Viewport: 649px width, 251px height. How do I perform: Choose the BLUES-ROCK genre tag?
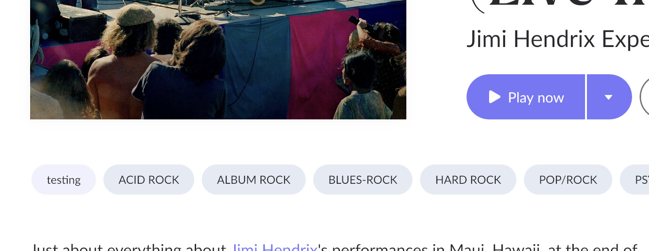[363, 180]
